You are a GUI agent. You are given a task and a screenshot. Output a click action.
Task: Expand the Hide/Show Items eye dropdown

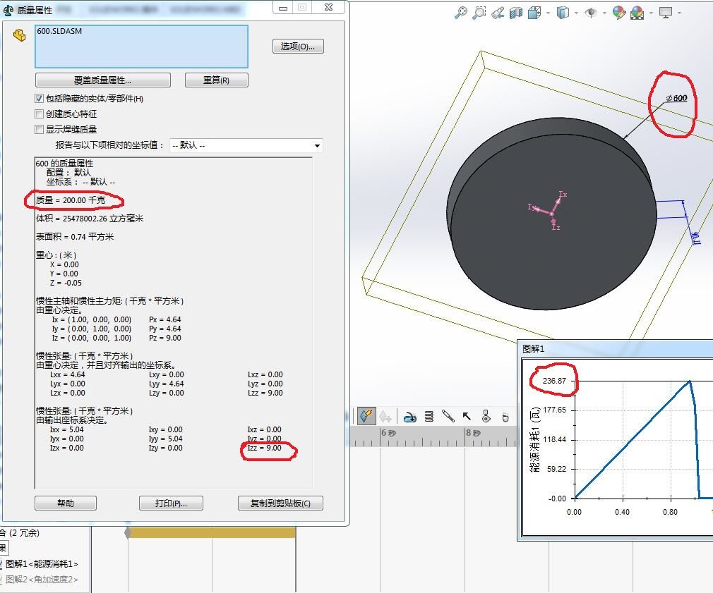pos(604,13)
